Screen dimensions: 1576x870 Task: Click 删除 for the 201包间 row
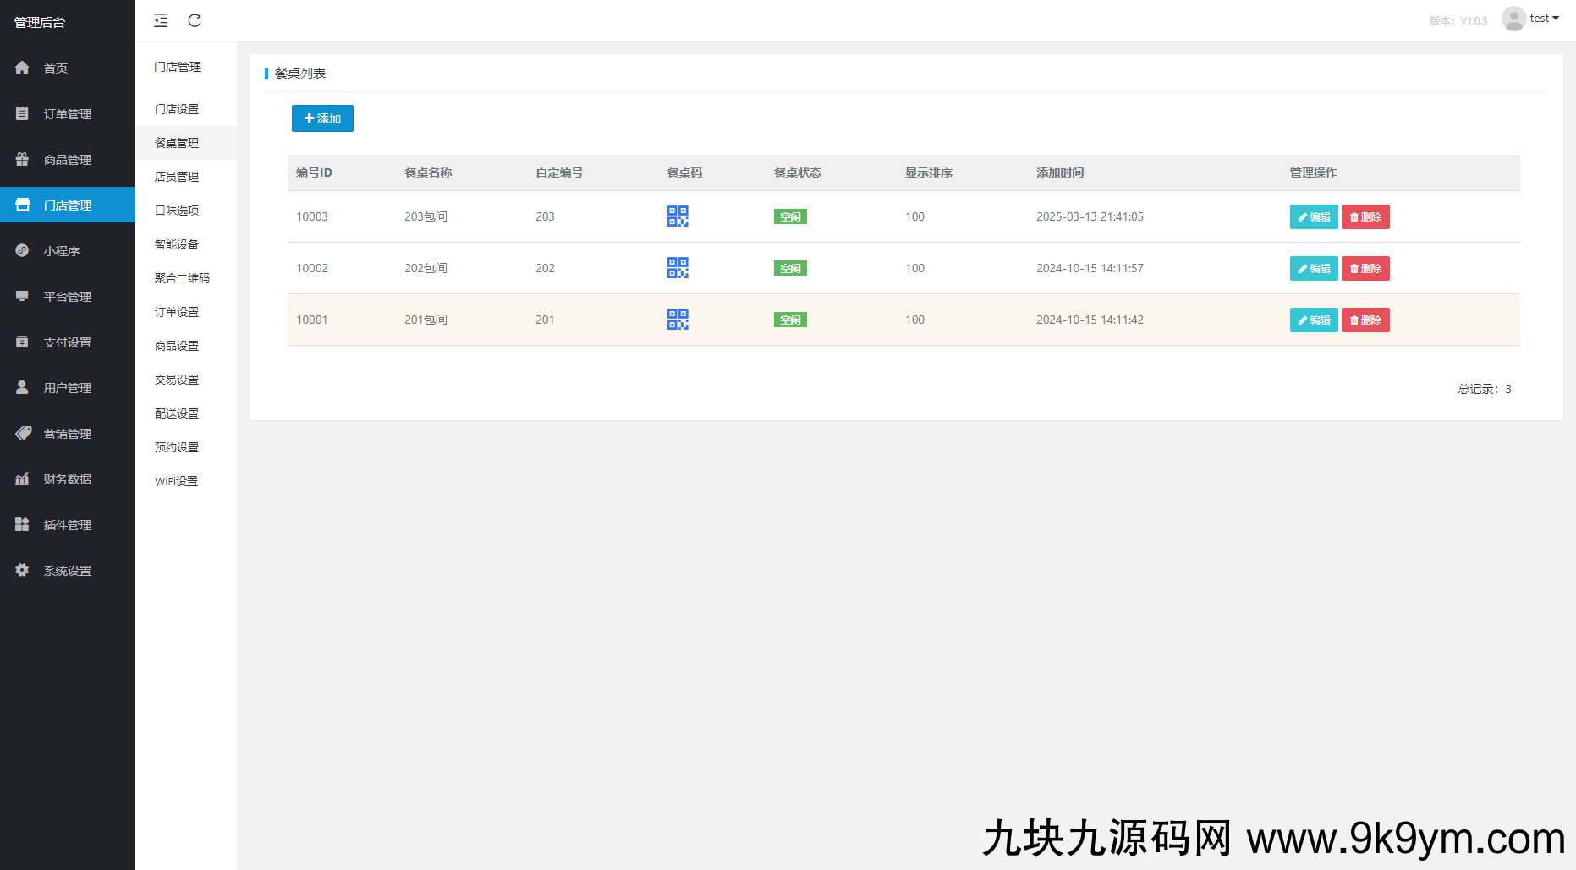pyautogui.click(x=1365, y=320)
